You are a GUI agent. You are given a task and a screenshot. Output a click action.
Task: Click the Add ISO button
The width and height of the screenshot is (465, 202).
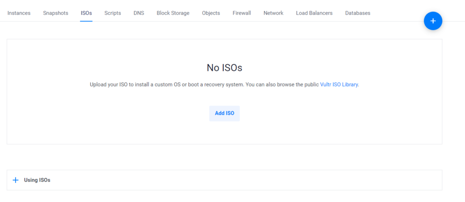(x=224, y=113)
